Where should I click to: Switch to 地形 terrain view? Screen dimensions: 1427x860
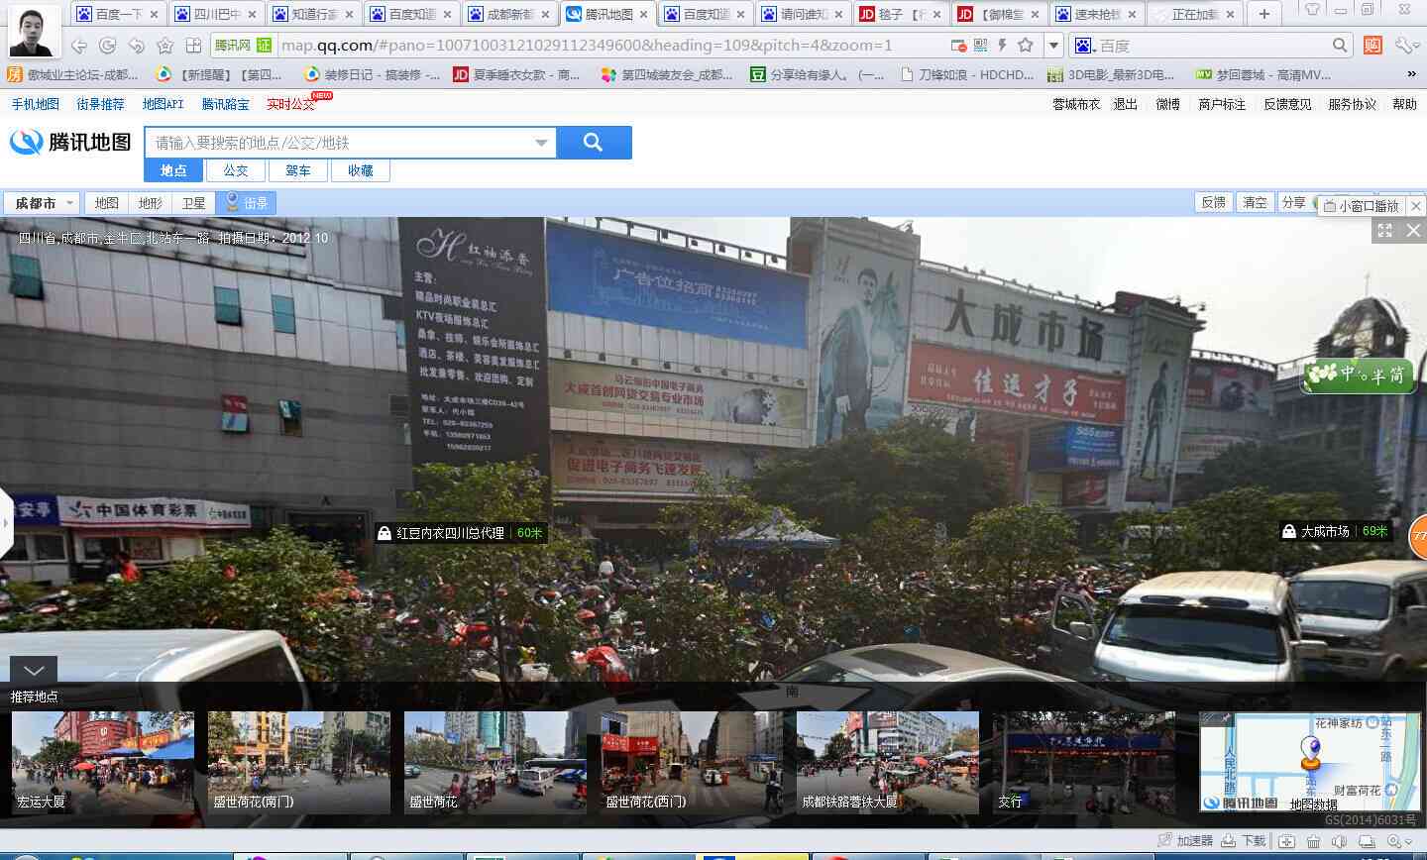151,203
